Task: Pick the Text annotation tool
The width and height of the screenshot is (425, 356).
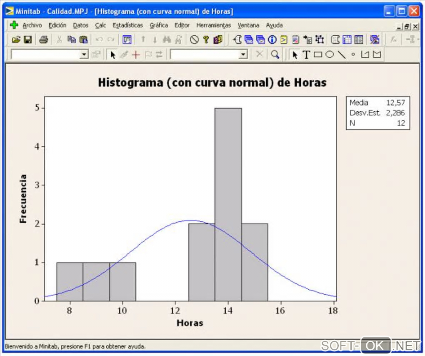Action: (306, 55)
